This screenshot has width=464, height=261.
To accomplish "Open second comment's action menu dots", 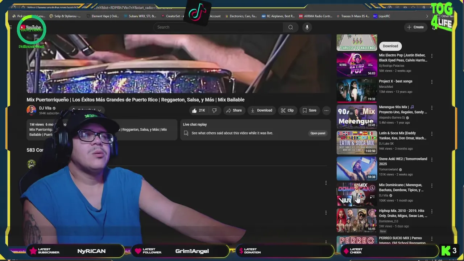I will pyautogui.click(x=326, y=213).
